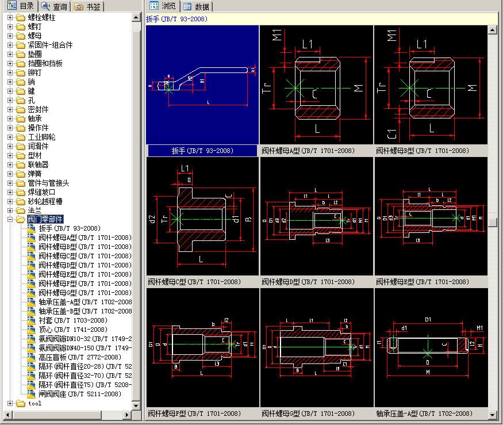Click the folder icon beside 弹簧
The image size is (503, 425).
(21, 174)
